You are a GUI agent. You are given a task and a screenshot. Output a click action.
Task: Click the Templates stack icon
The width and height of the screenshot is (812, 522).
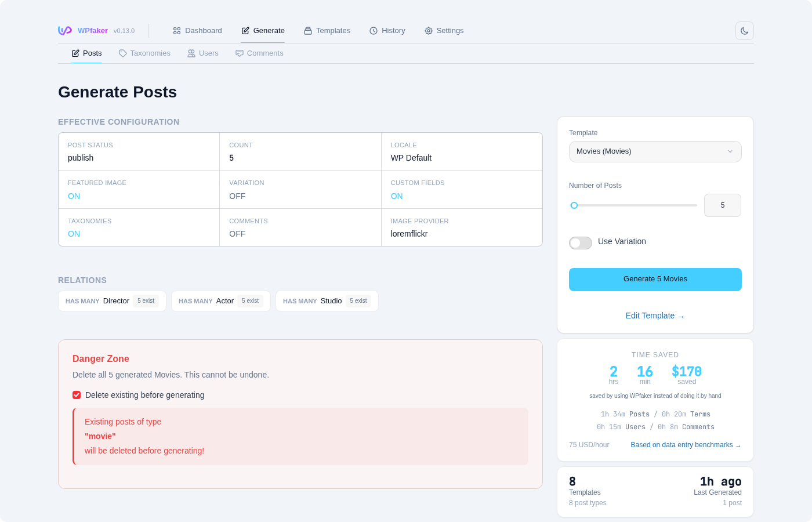click(307, 30)
